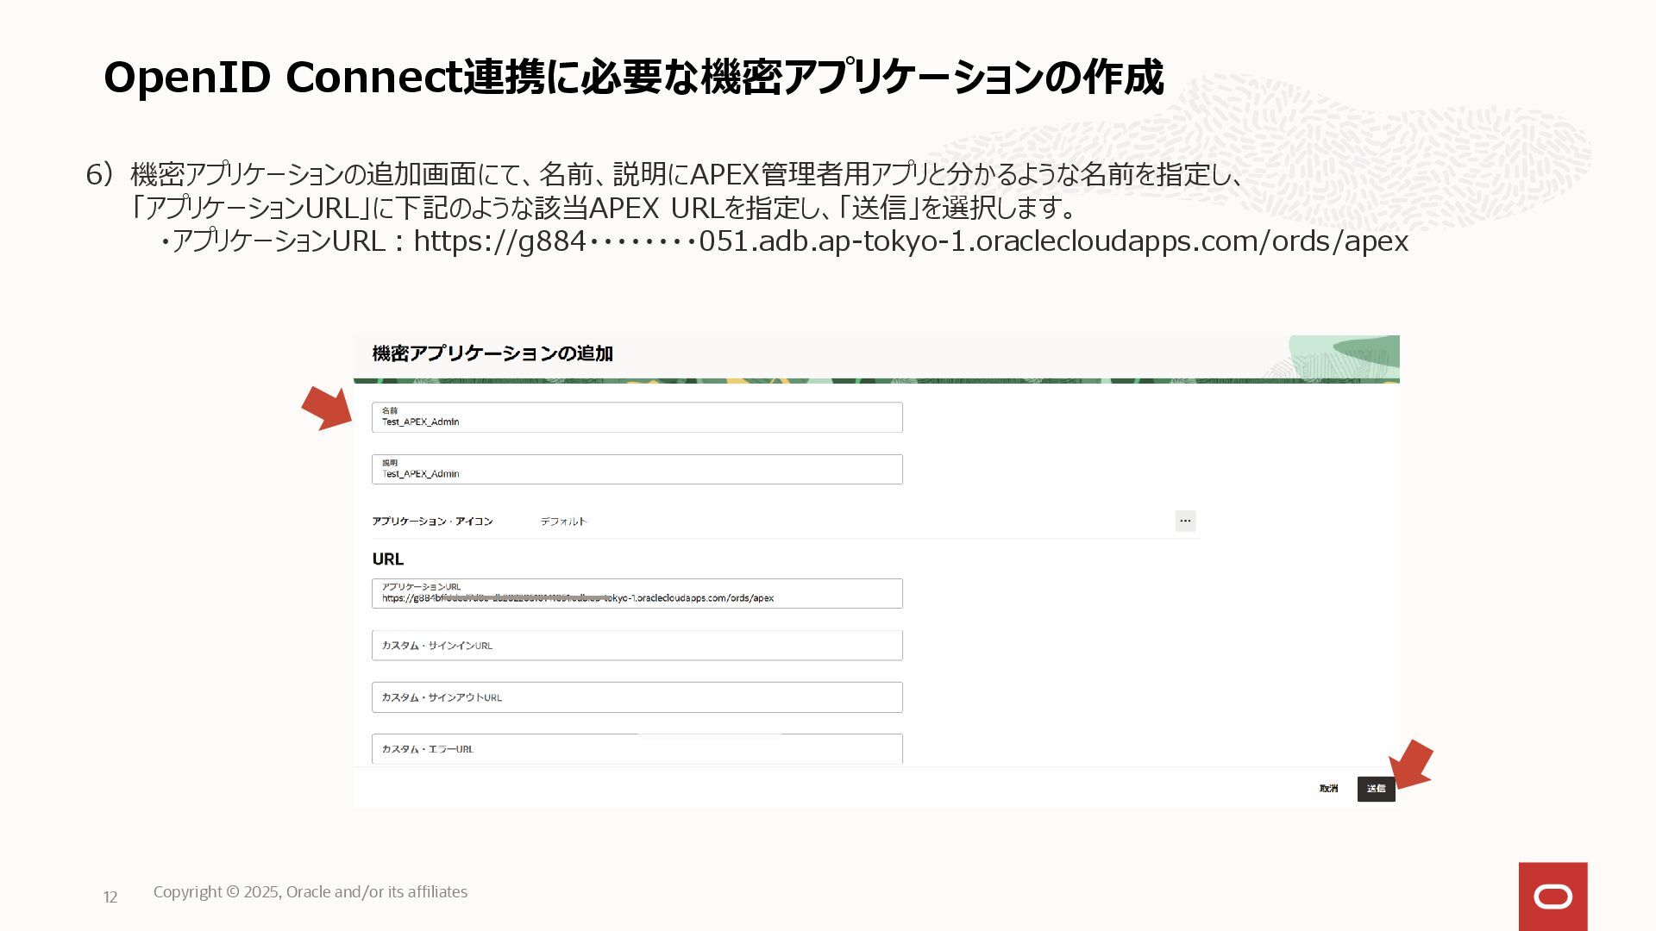Click the デフォルト icon label
1656x931 pixels.
[x=563, y=522]
